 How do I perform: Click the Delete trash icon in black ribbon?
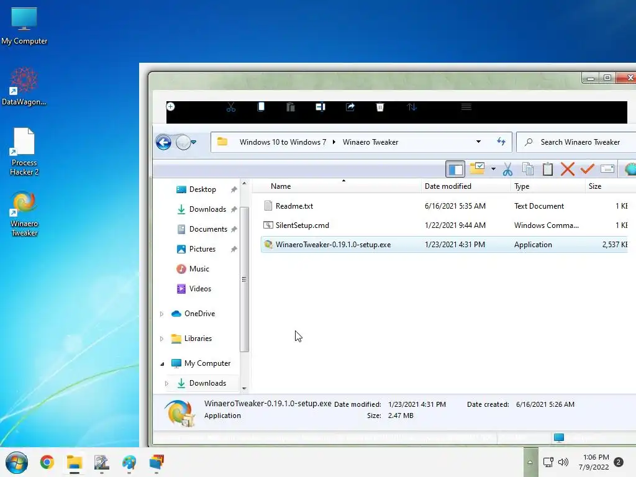tap(380, 107)
